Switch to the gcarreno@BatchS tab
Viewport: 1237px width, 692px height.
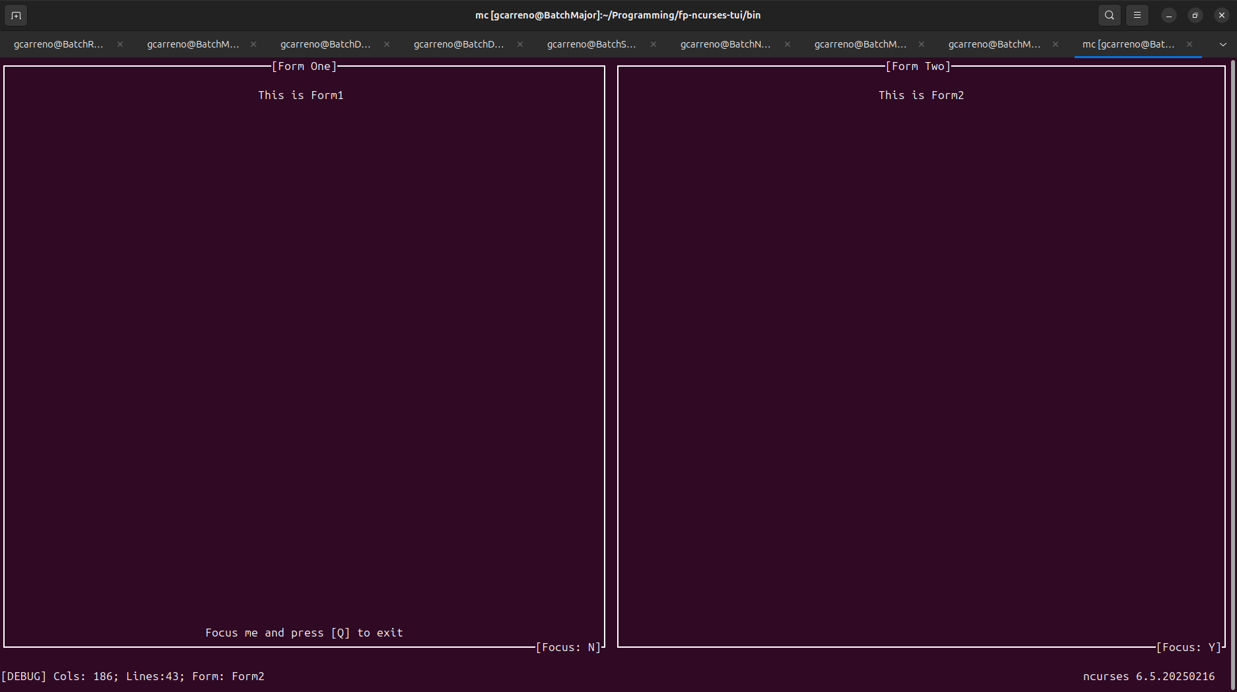(591, 44)
